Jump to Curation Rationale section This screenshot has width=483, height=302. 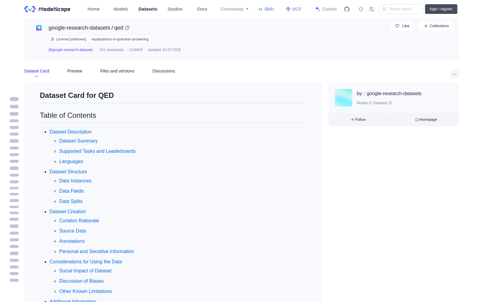pos(79,220)
